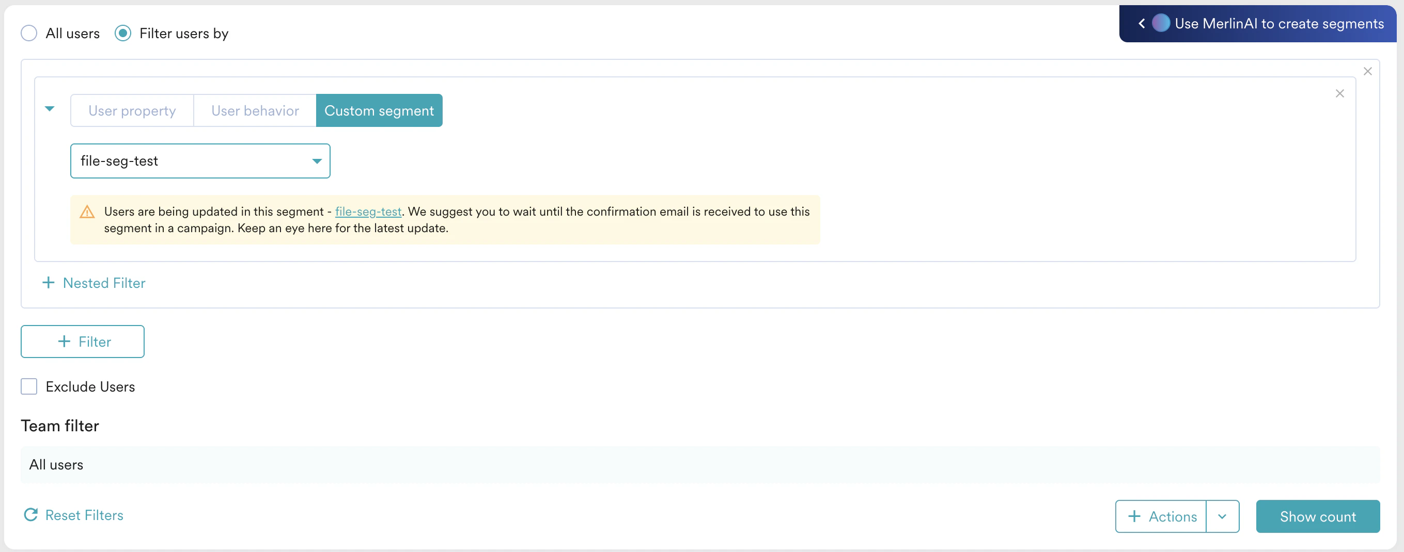Viewport: 1404px width, 552px height.
Task: Collapse the filter group disclosure triangle
Action: click(50, 109)
